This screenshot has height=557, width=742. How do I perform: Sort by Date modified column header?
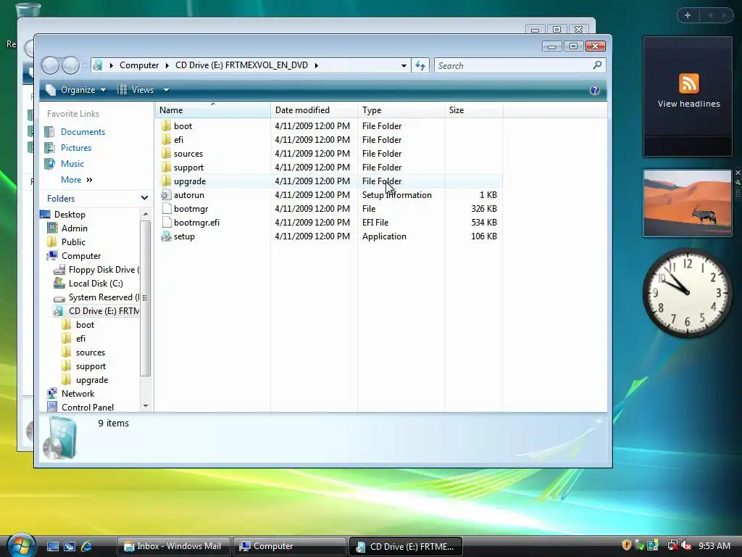(x=314, y=110)
